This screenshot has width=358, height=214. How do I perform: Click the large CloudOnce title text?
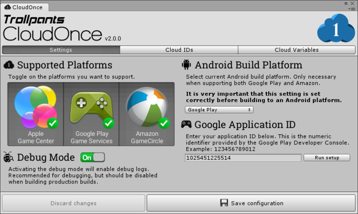(x=52, y=34)
